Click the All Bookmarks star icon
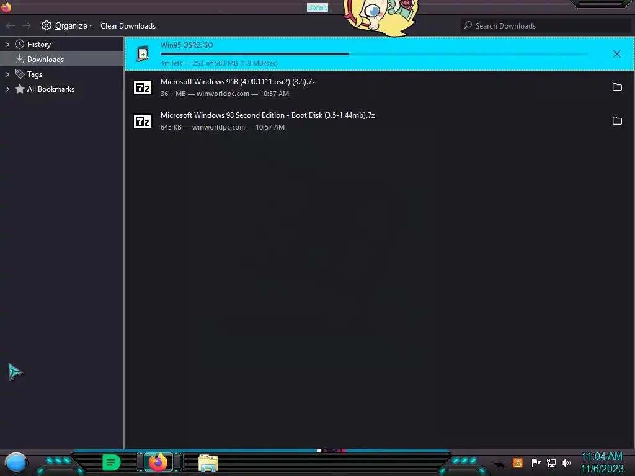 point(19,89)
